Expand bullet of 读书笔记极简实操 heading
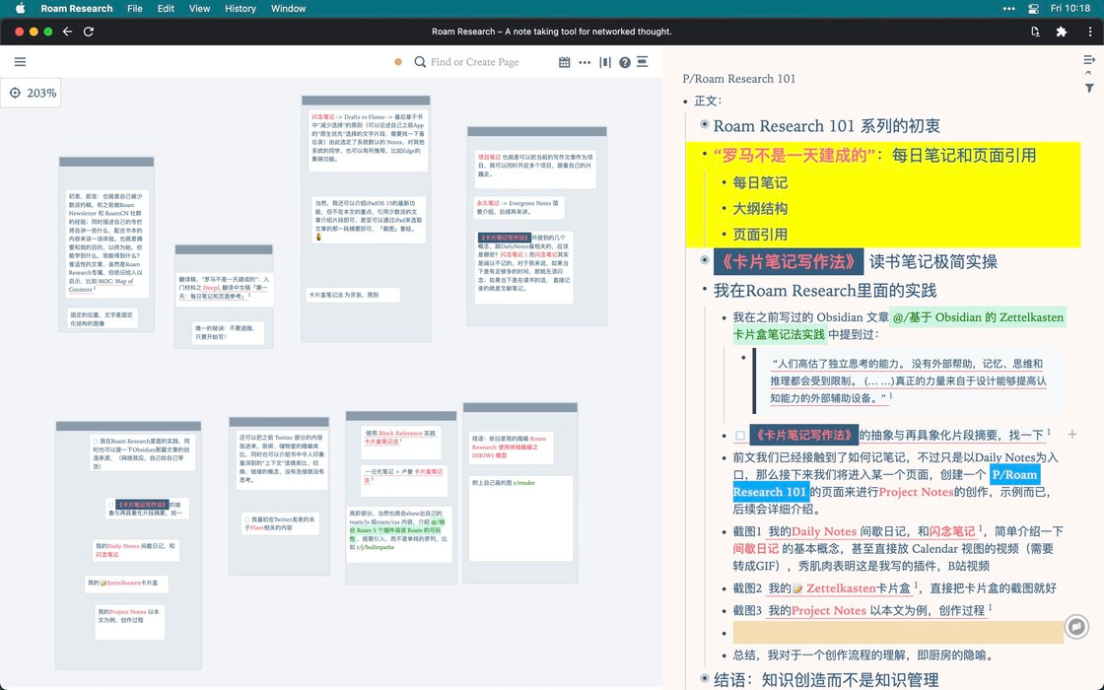Image resolution: width=1104 pixels, height=690 pixels. click(x=704, y=260)
